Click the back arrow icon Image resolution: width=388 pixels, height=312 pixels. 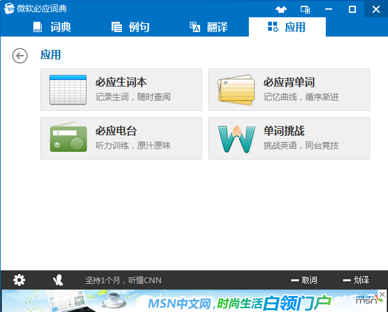pyautogui.click(x=20, y=56)
